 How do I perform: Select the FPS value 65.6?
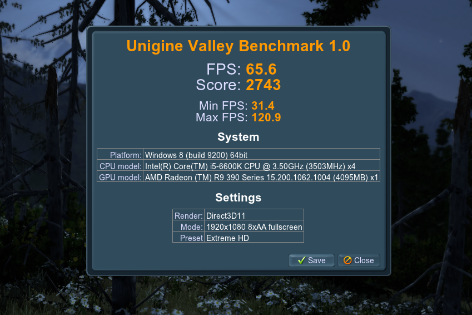(x=261, y=70)
